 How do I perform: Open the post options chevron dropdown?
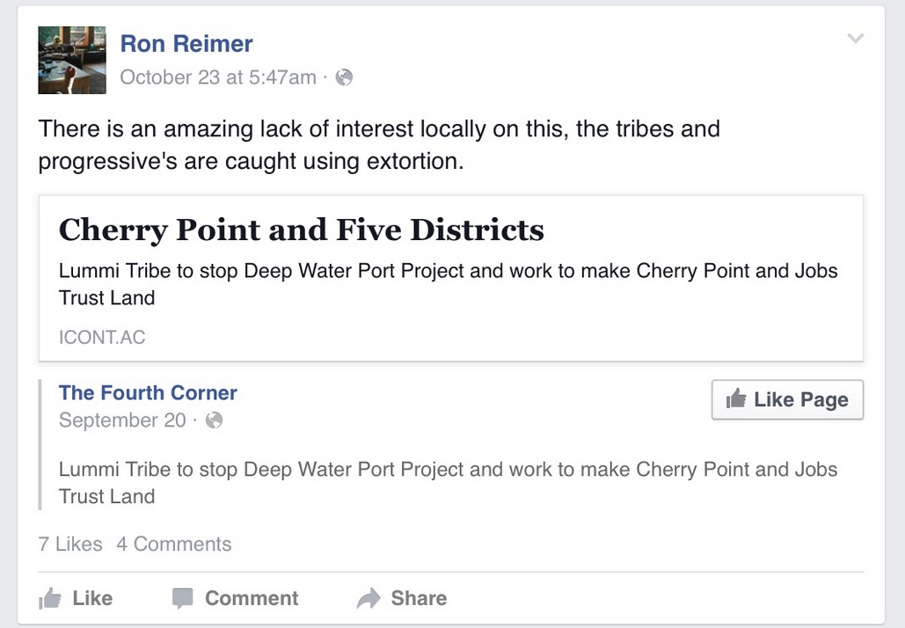coord(855,39)
